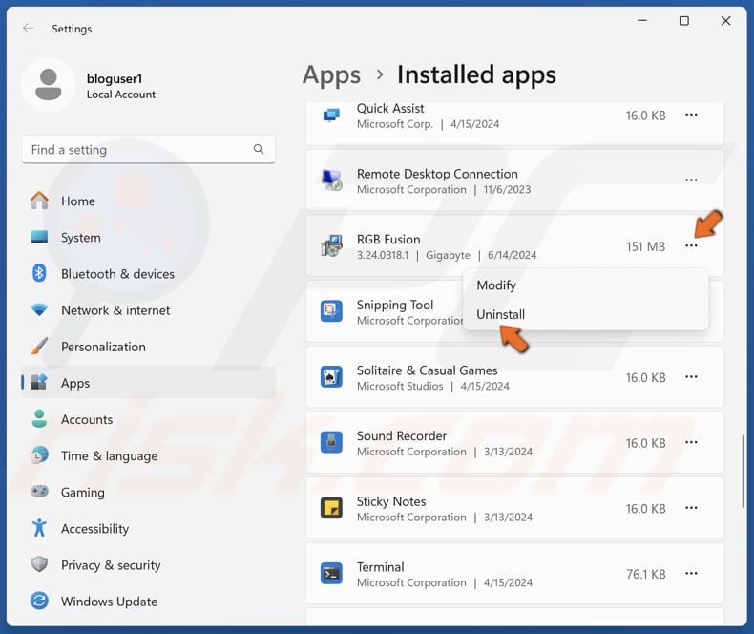Open more options for Sound Recorder
The width and height of the screenshot is (754, 634).
coord(691,442)
